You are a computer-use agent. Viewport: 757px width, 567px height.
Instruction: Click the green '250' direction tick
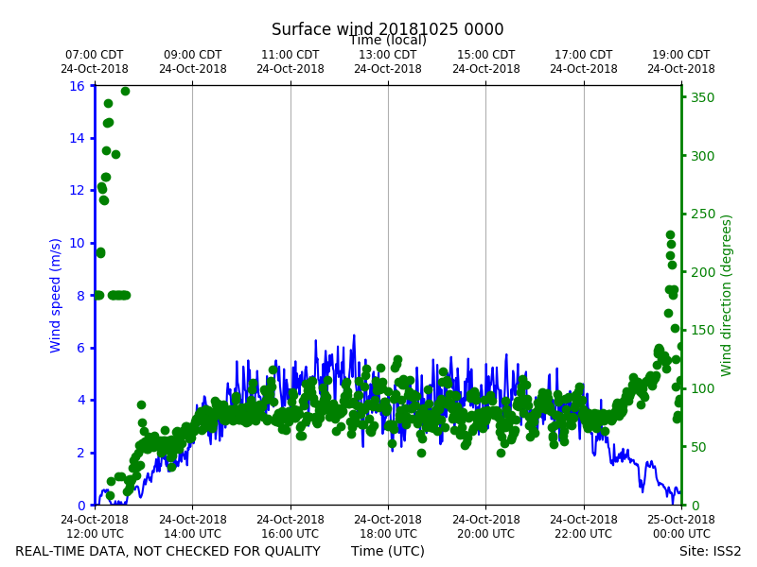702,215
